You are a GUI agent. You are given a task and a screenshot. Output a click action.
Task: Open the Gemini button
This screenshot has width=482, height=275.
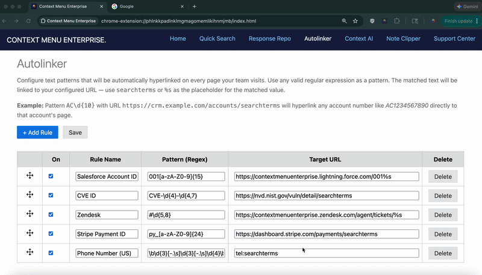click(x=468, y=7)
